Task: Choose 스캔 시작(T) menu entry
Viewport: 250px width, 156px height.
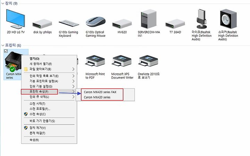Action: click(49, 104)
